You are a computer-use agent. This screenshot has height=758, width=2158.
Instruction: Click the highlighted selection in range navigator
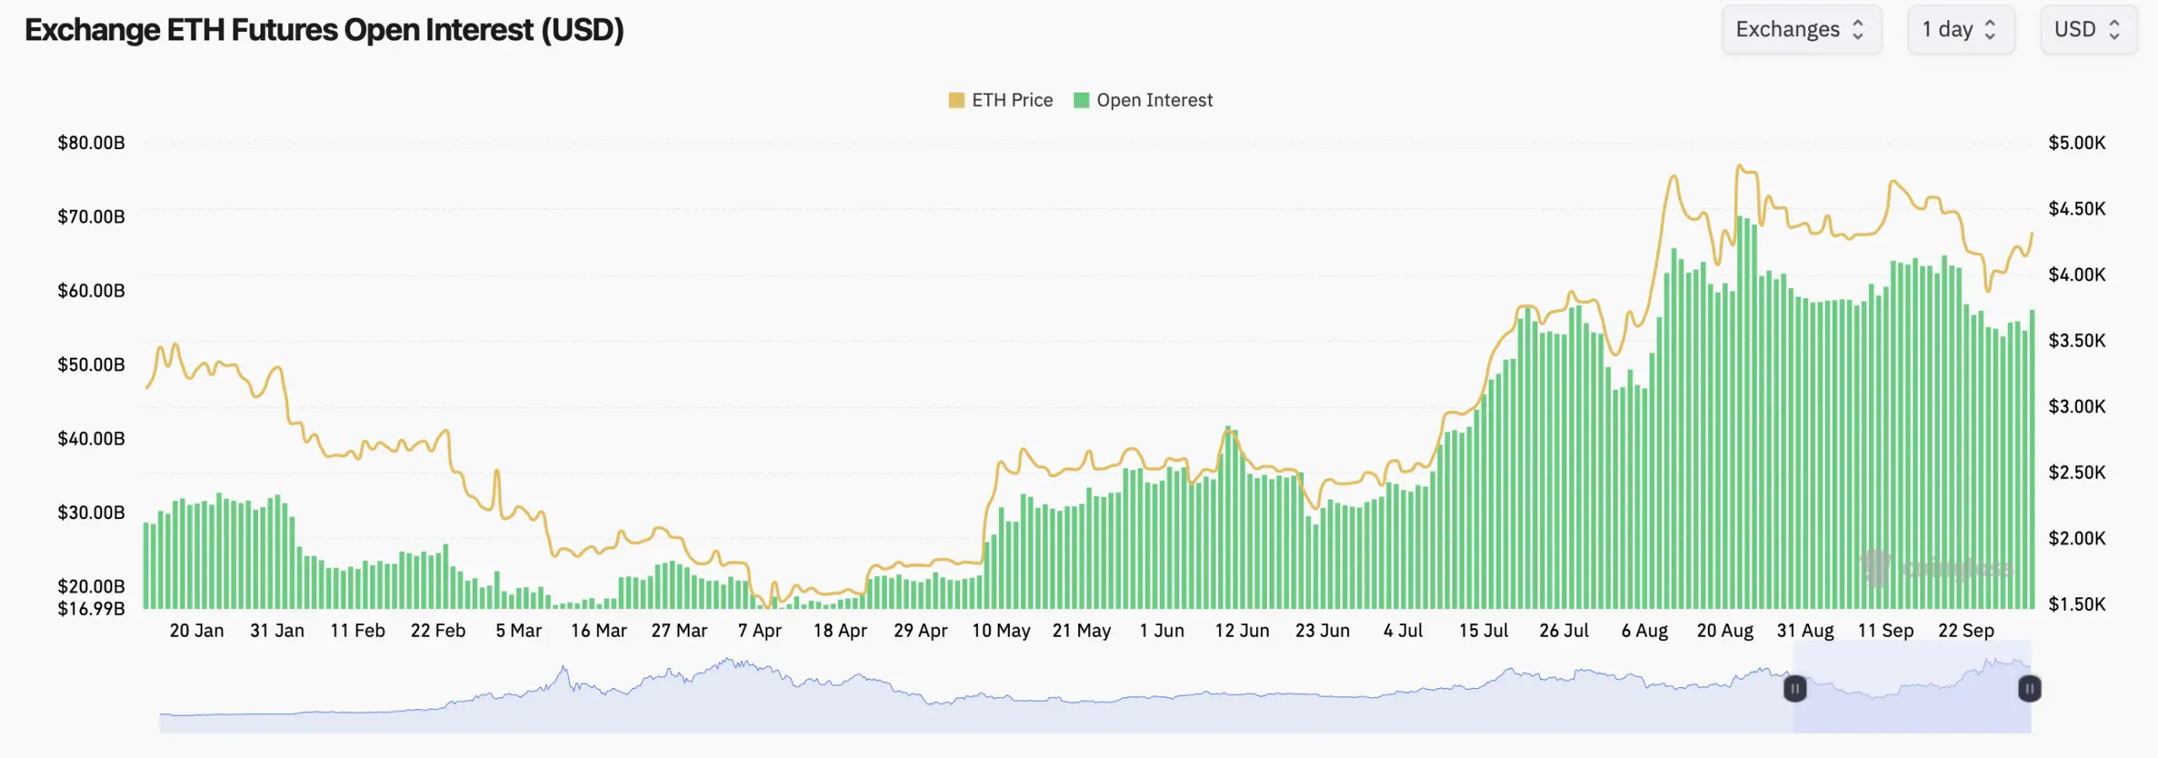click(x=1912, y=699)
